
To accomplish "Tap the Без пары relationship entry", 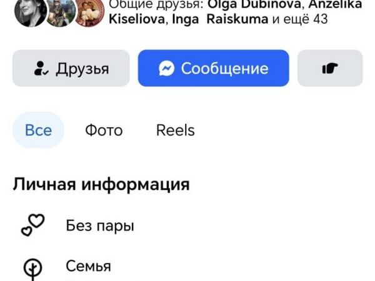I will click(x=100, y=225).
